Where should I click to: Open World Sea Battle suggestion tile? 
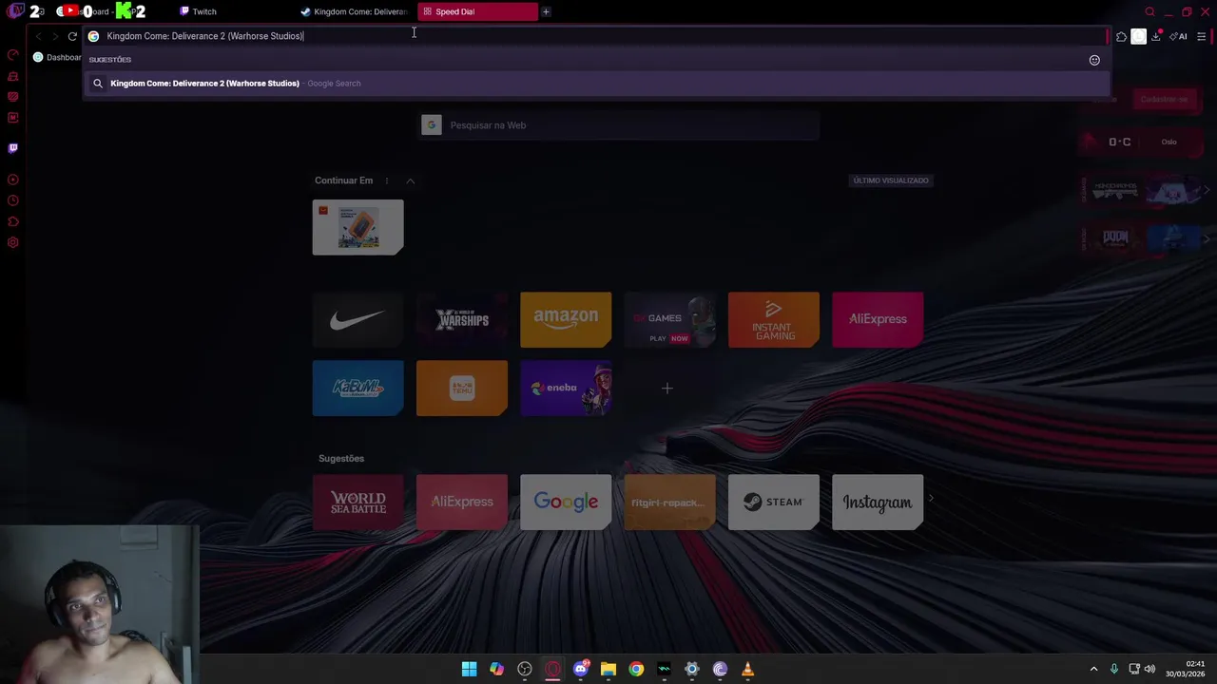tap(357, 502)
